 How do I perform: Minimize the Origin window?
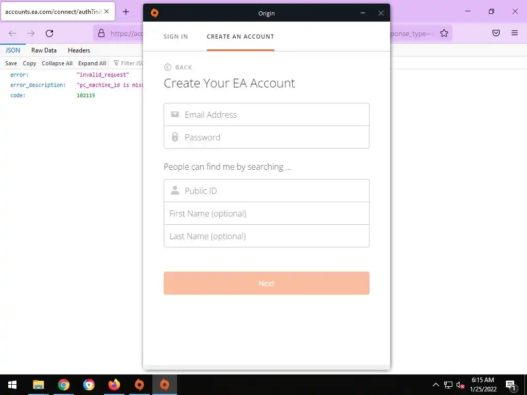[363, 13]
